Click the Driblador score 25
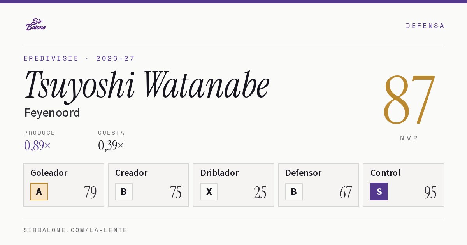 pos(260,192)
